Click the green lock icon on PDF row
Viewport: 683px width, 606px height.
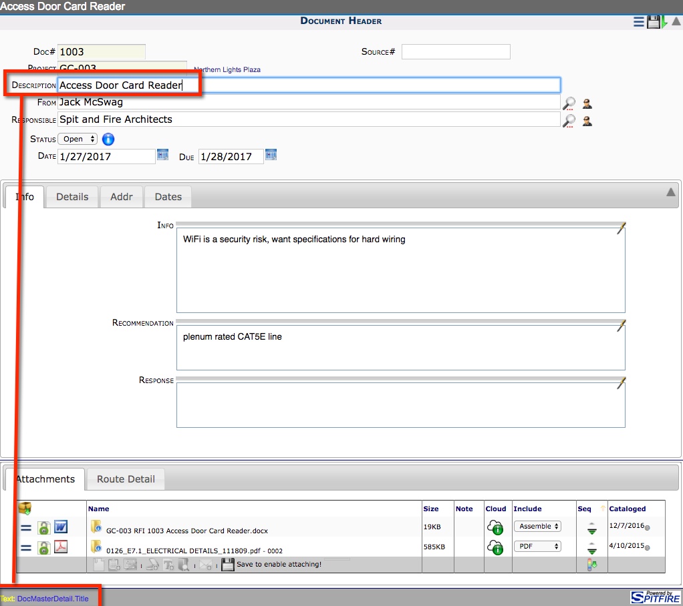click(43, 548)
